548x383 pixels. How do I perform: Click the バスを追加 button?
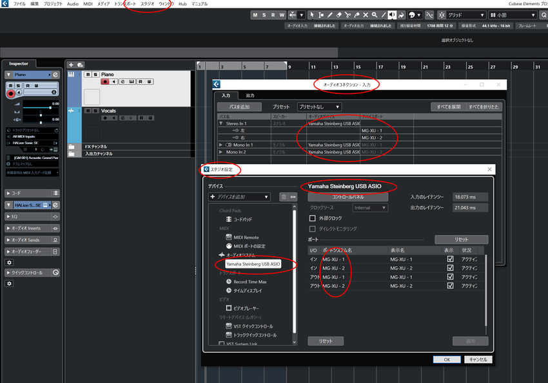[x=239, y=107]
